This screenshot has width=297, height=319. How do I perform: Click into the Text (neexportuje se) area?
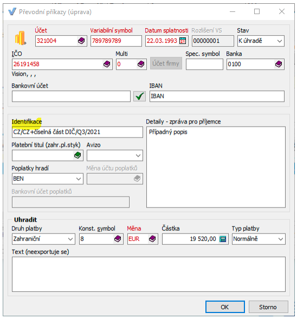click(x=148, y=274)
